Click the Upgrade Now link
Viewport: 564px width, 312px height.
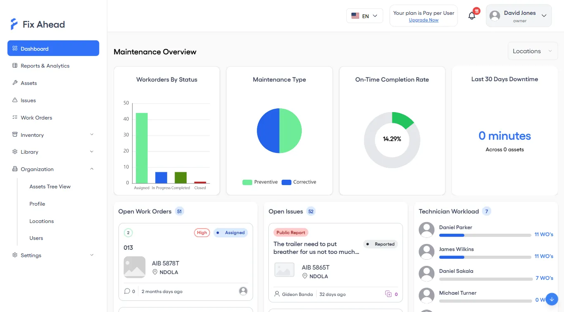(424, 20)
